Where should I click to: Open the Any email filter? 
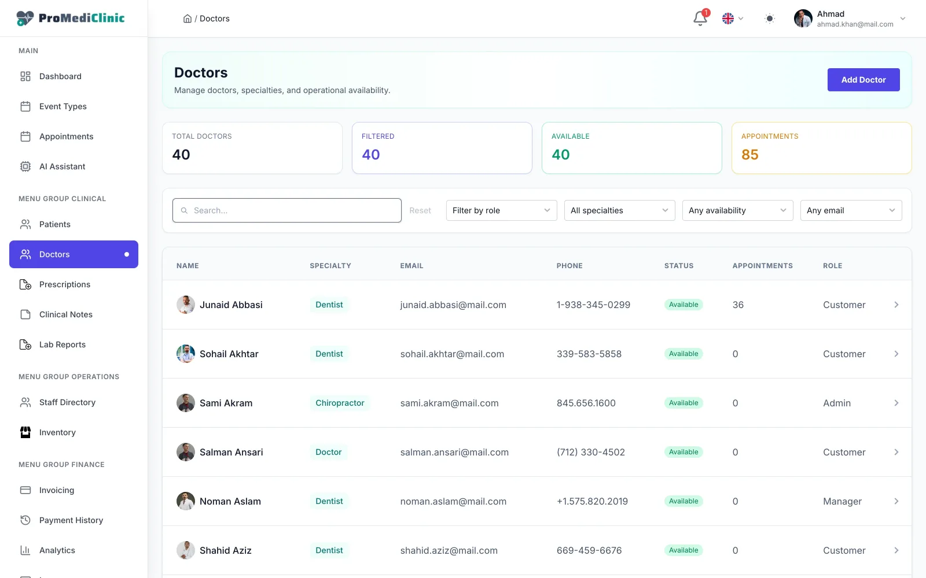pos(851,210)
